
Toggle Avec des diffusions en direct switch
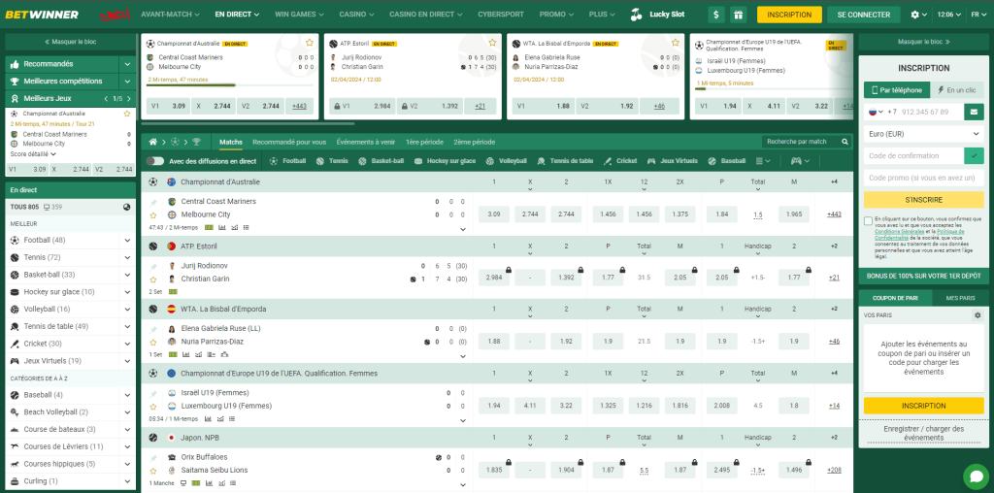[x=154, y=161]
